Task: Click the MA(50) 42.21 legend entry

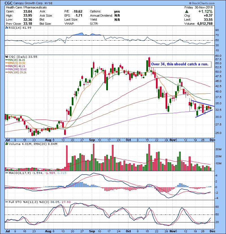Action: tap(16, 66)
